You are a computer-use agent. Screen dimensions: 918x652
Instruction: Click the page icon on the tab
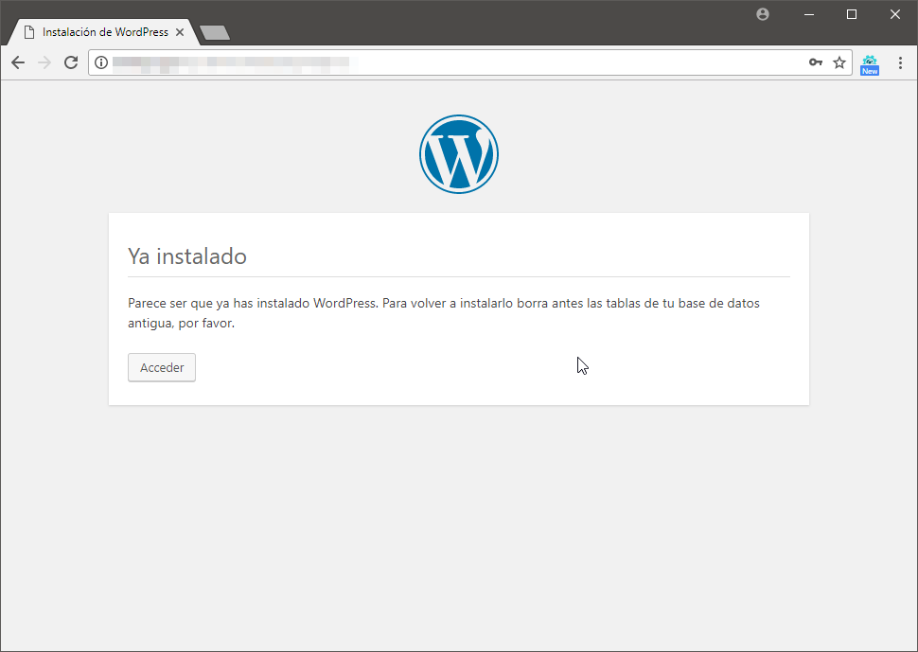29,32
